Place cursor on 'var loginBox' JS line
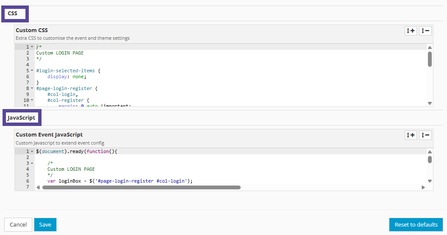The height and width of the screenshot is (235, 447). point(120,181)
